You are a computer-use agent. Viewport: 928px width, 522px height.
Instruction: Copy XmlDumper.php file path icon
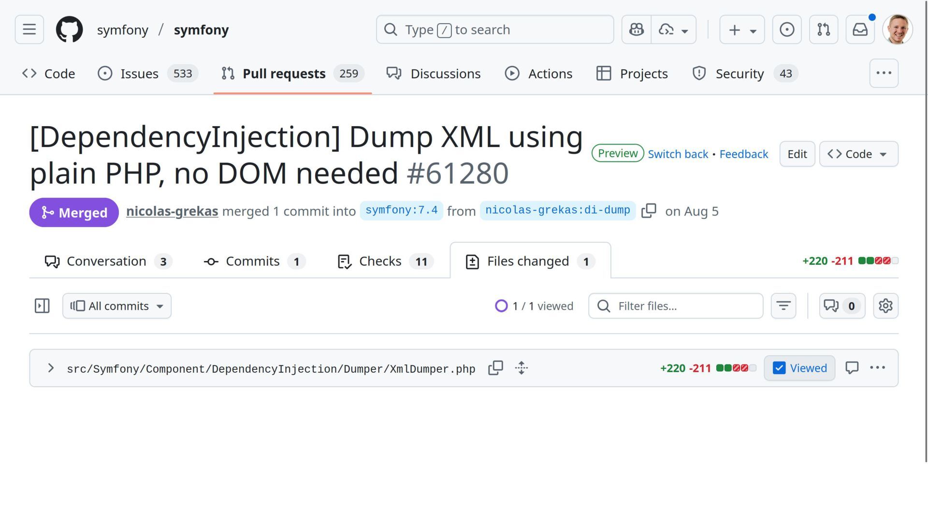(495, 368)
